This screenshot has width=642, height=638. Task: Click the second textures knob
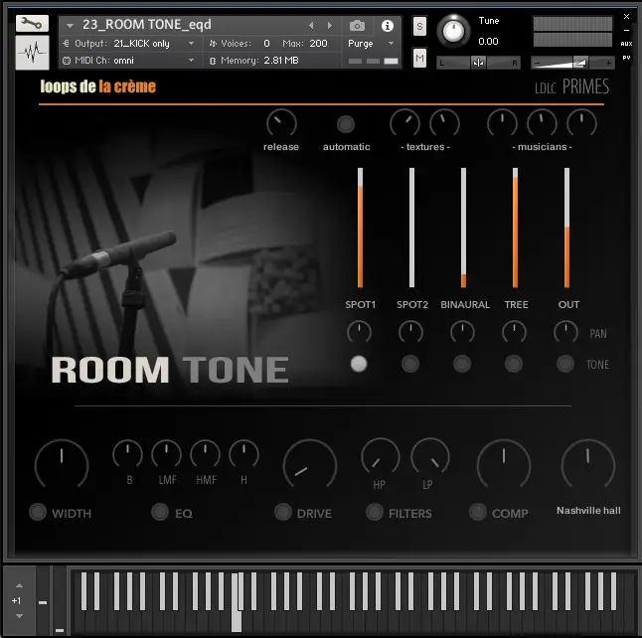[444, 123]
